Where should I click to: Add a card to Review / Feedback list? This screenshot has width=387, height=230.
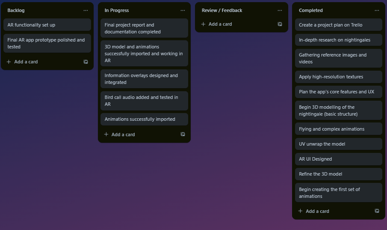pyautogui.click(x=220, y=24)
